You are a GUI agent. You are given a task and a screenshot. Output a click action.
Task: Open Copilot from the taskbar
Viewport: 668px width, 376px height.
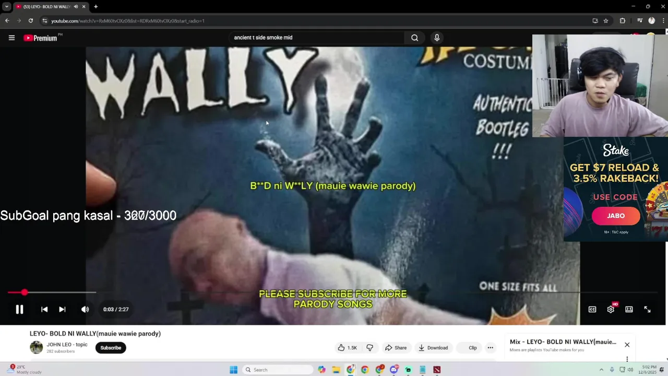[x=322, y=370]
